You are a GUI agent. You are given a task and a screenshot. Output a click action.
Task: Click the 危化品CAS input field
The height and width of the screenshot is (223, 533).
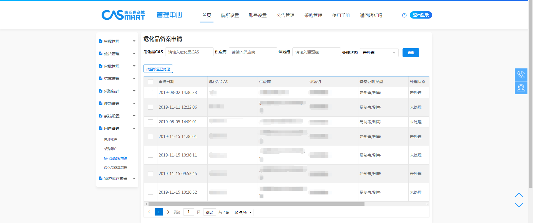189,52
